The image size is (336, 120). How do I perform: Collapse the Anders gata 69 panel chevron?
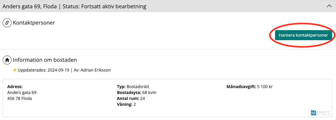point(329,6)
